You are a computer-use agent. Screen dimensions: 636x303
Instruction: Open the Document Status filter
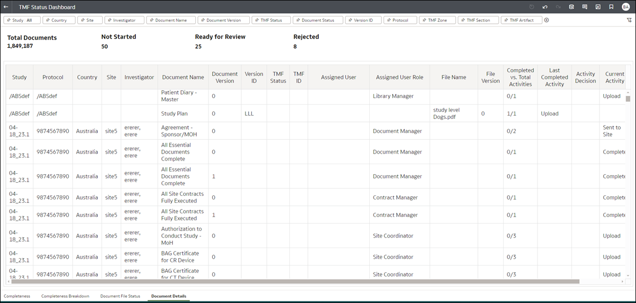coord(317,20)
